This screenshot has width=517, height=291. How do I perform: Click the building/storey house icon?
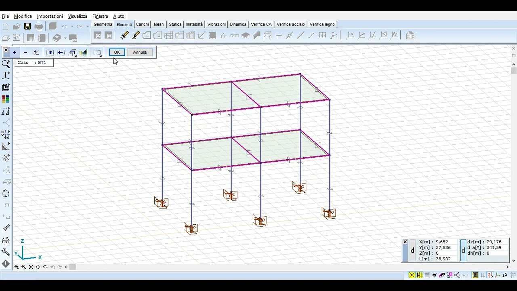[410, 36]
